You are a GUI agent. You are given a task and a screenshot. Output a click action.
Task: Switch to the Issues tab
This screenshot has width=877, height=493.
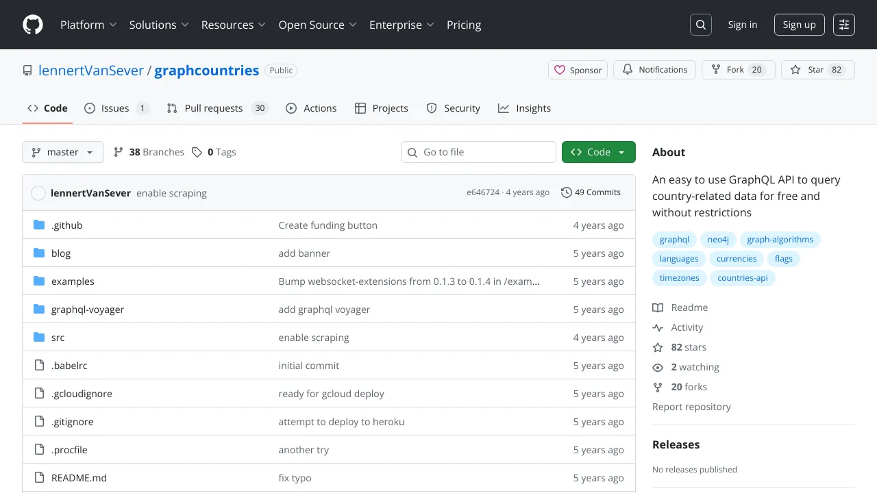click(x=116, y=108)
